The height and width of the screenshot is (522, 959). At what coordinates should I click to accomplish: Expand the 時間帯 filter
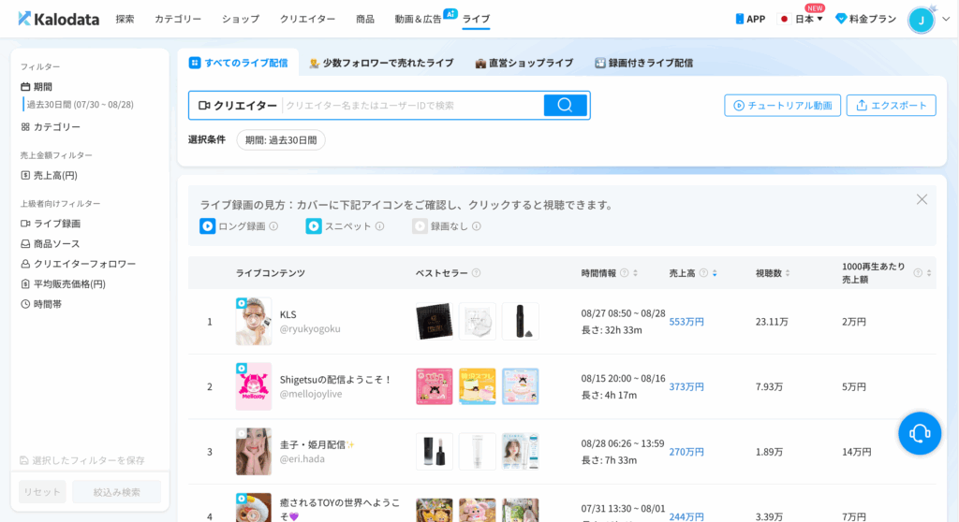click(x=41, y=304)
